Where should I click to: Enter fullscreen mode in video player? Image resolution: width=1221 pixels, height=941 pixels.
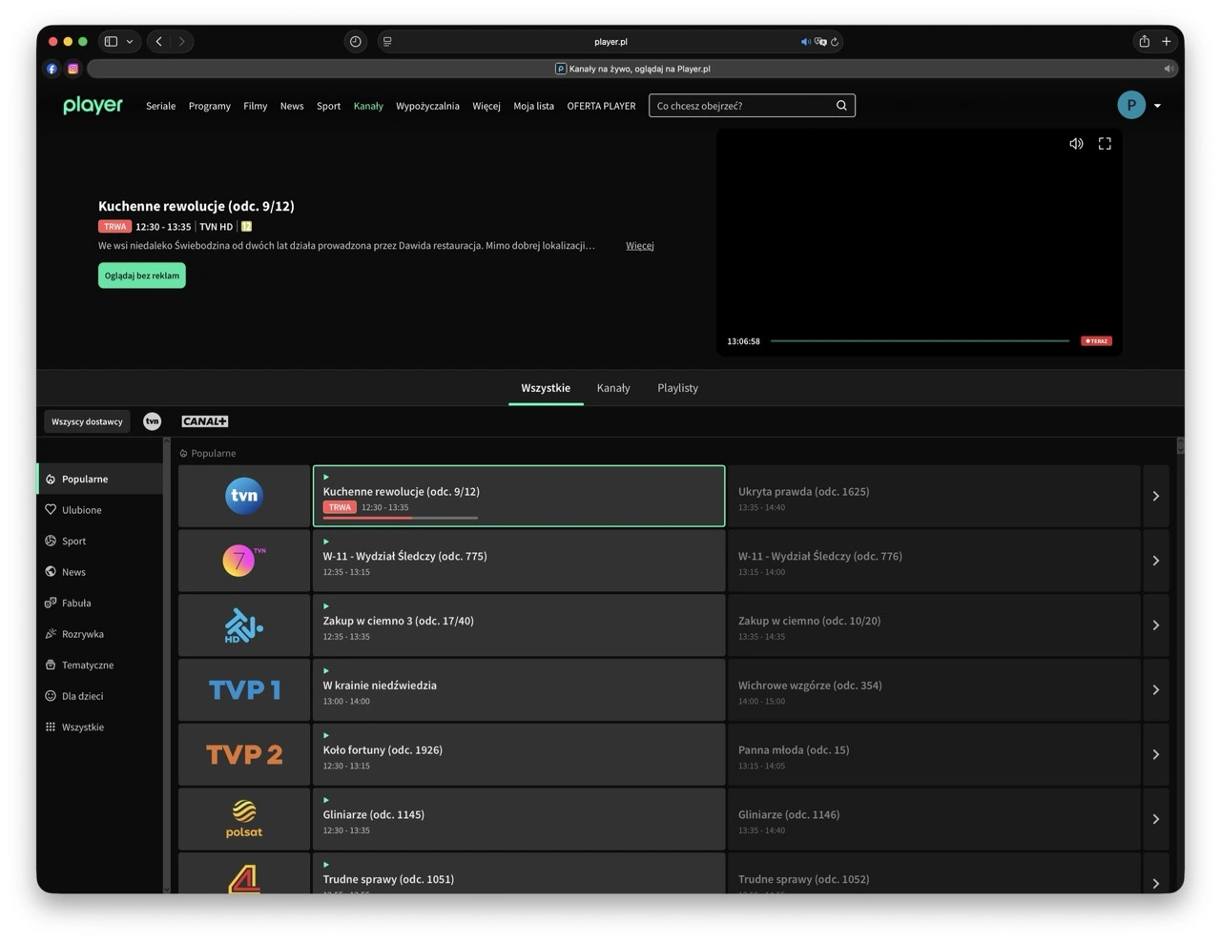tap(1105, 144)
